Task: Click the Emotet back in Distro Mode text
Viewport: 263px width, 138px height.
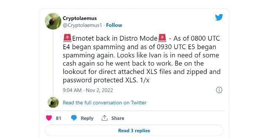Action: (115, 38)
